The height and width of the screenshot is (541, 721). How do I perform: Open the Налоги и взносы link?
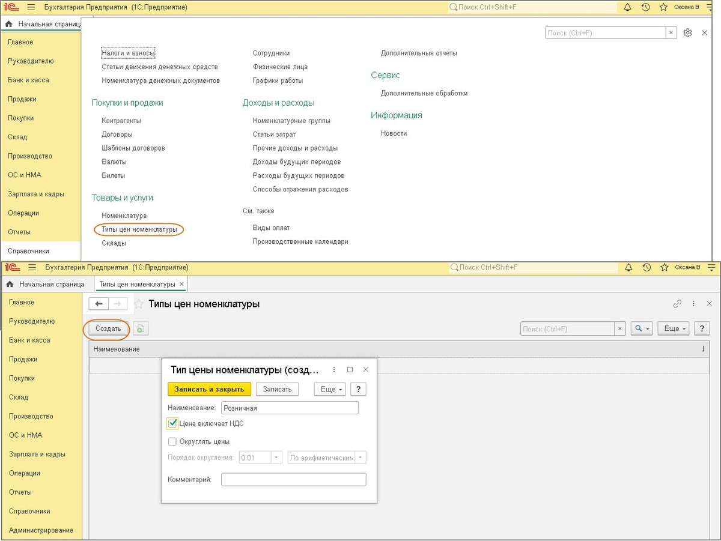point(128,53)
